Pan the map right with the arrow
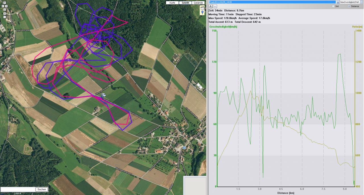 6,6
